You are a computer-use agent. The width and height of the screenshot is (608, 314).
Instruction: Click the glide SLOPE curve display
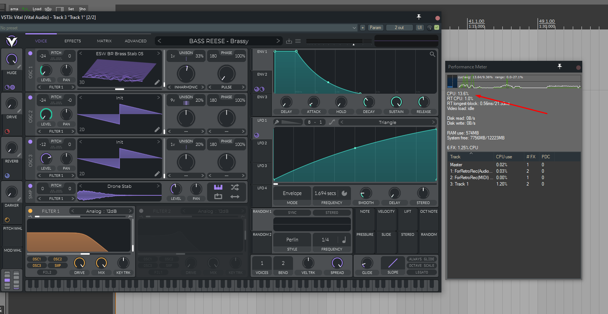point(393,263)
